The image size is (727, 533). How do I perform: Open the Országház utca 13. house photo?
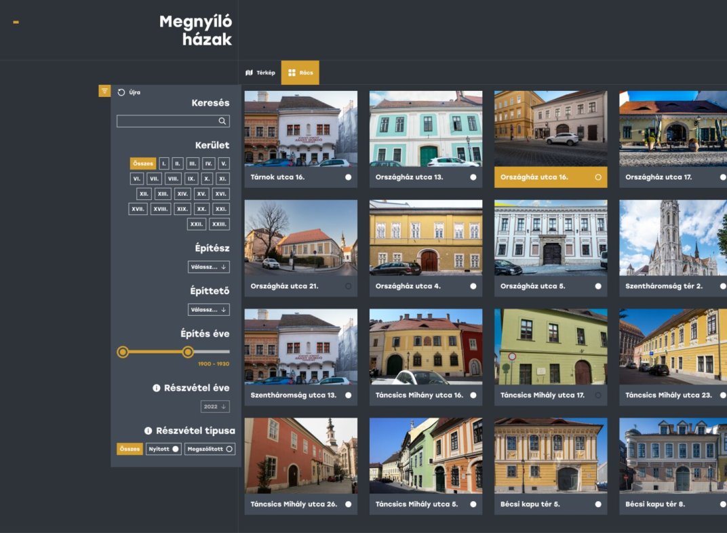[426, 128]
